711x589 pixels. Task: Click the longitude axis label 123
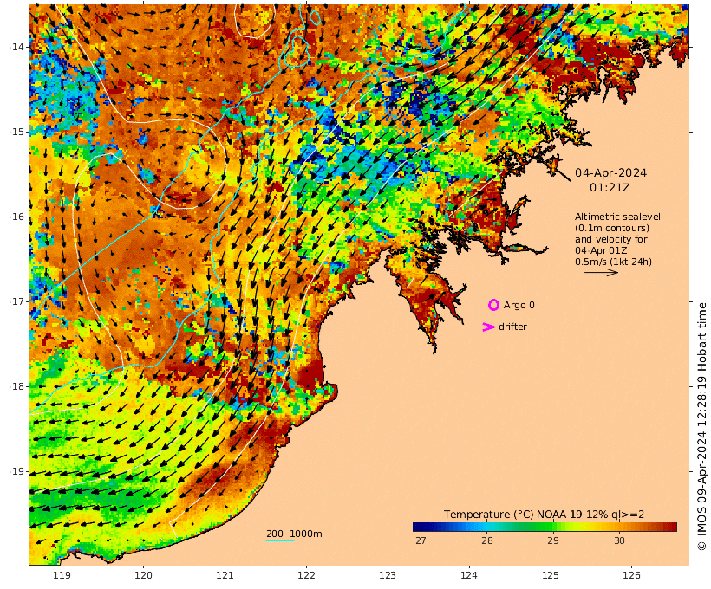pyautogui.click(x=388, y=575)
